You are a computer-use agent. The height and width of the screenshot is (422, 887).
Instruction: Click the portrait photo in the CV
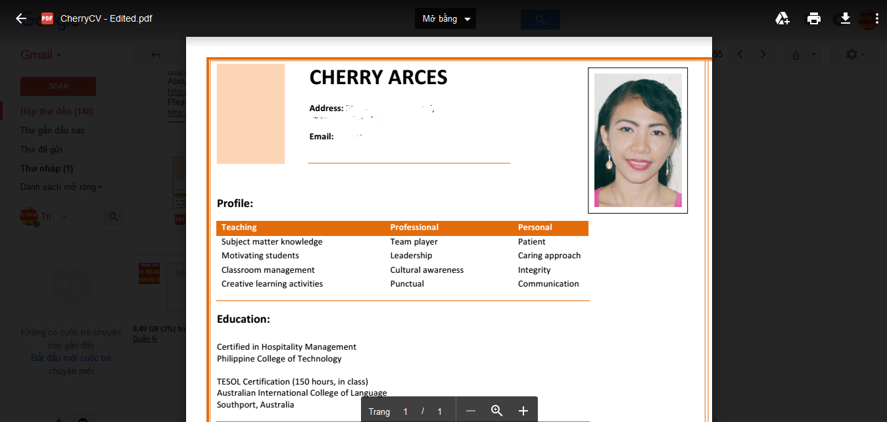click(x=638, y=140)
